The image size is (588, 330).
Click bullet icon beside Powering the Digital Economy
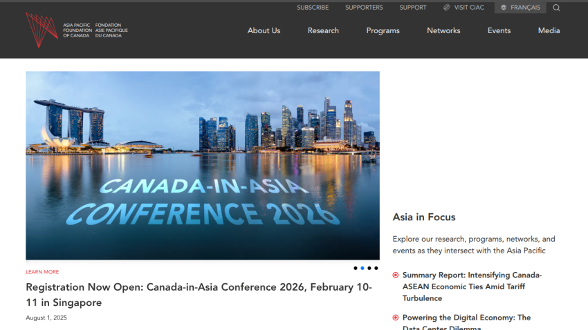[396, 318]
